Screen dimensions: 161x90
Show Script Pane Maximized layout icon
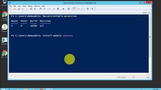coord(82,9)
